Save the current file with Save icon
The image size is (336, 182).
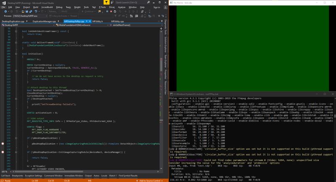pyautogui.click(x=27, y=12)
